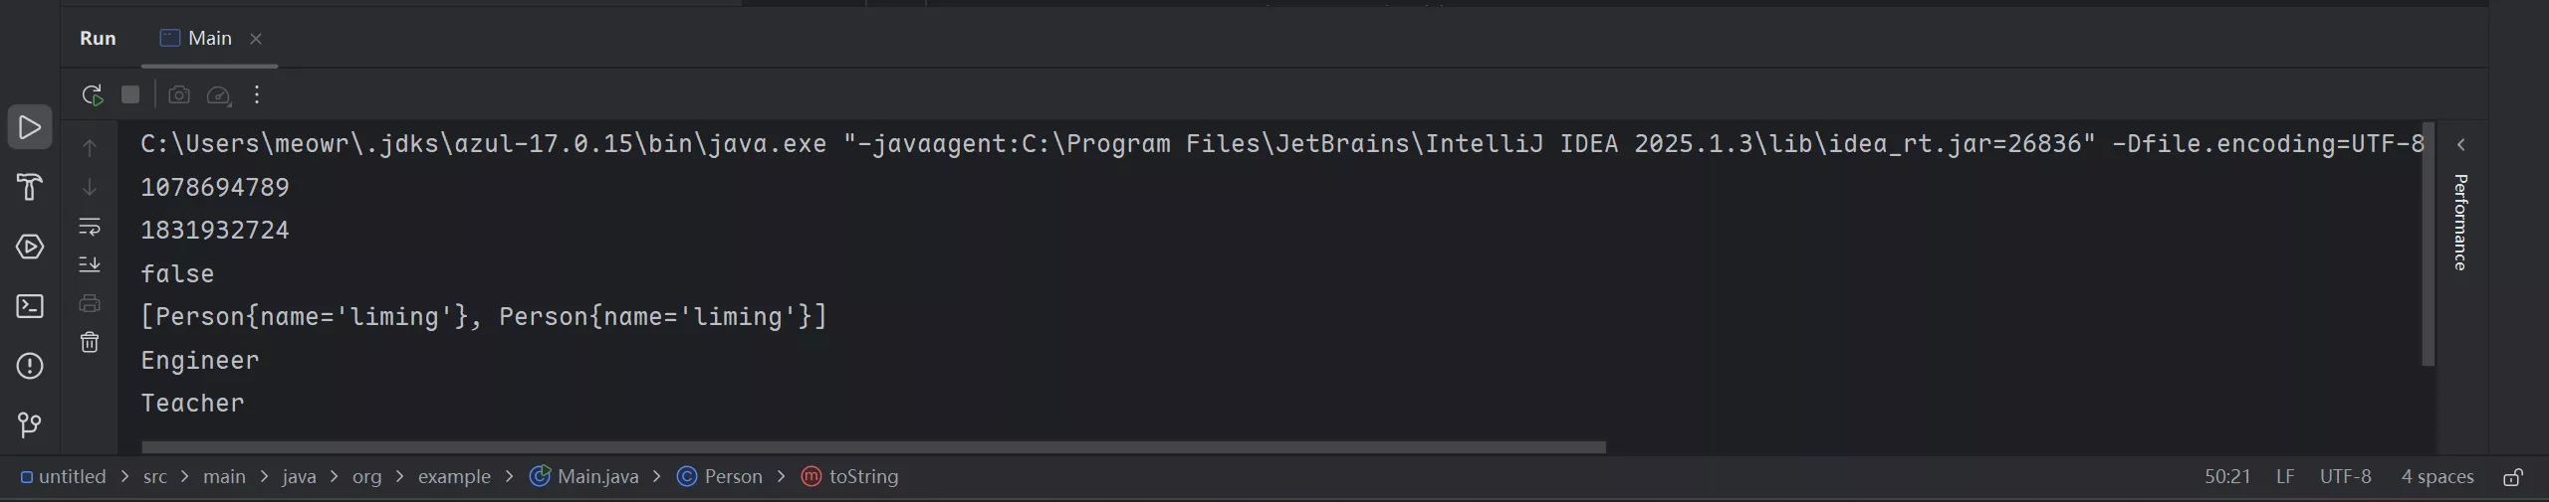Image resolution: width=2549 pixels, height=502 pixels.
Task: Click the toString breadcrumb
Action: 862,477
